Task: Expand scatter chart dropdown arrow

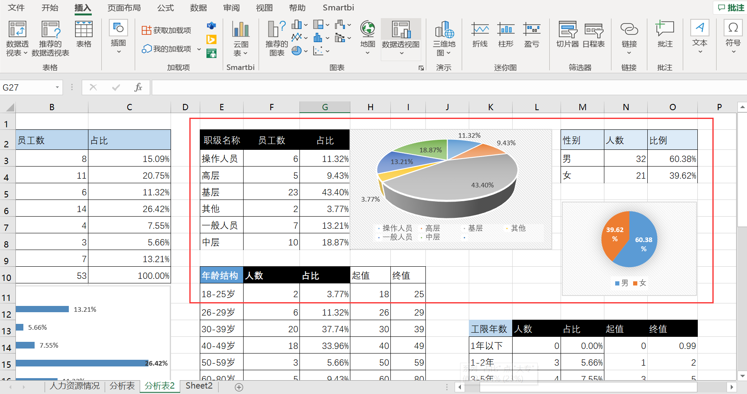Action: click(327, 51)
